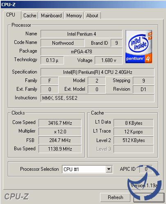Click the OK button beside Refresh
This screenshot has width=166, height=204.
tap(149, 197)
